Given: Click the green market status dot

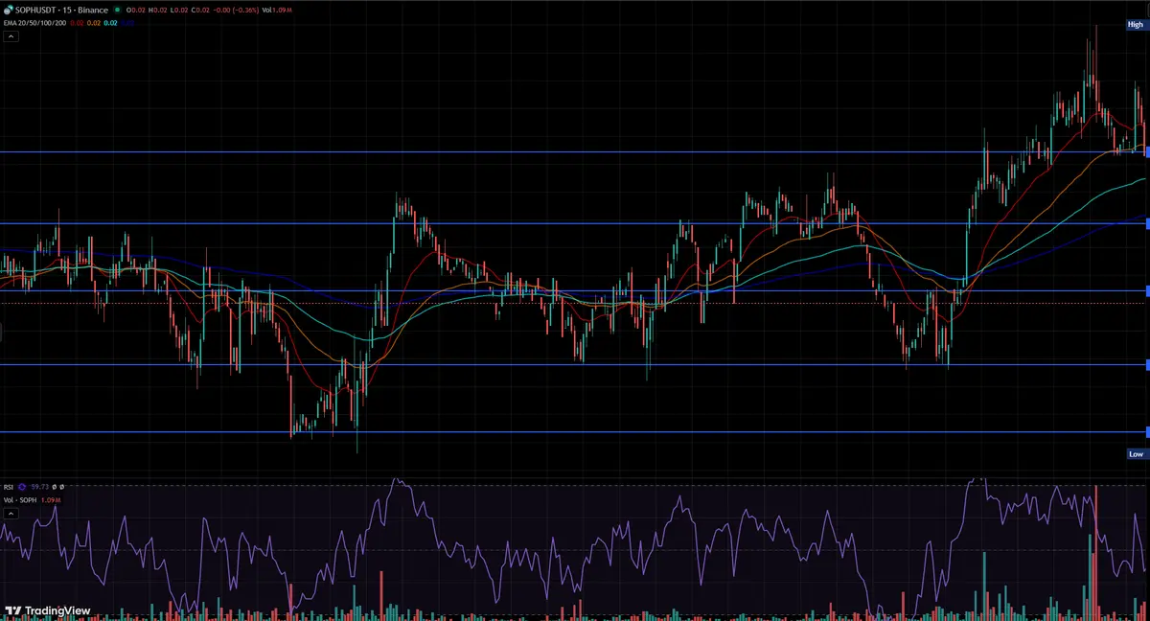Looking at the screenshot, I should click(x=117, y=10).
